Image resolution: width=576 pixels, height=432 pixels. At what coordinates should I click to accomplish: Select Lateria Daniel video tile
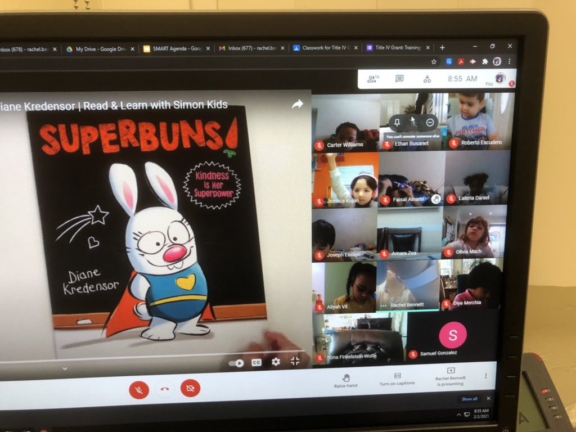click(477, 177)
